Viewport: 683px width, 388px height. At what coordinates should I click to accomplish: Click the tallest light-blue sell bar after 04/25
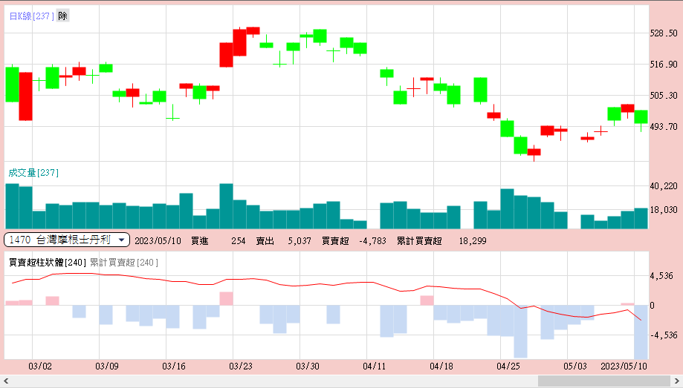point(520,332)
